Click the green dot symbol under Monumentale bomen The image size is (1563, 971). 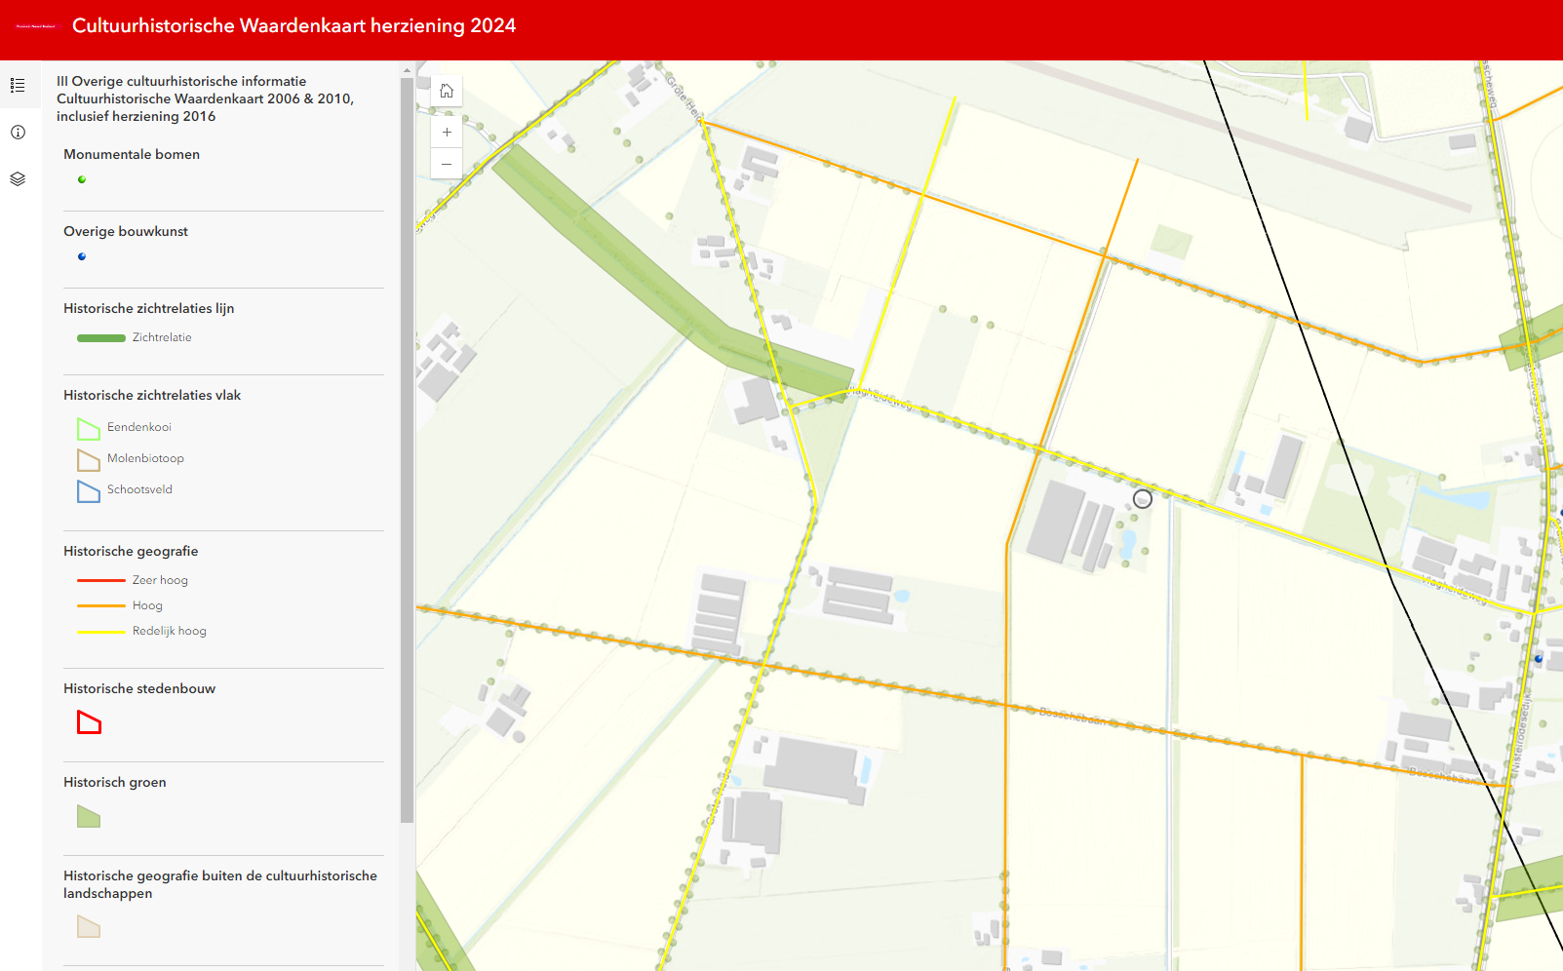82,179
